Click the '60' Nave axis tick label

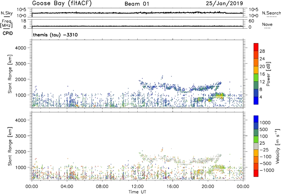click(x=251, y=21)
